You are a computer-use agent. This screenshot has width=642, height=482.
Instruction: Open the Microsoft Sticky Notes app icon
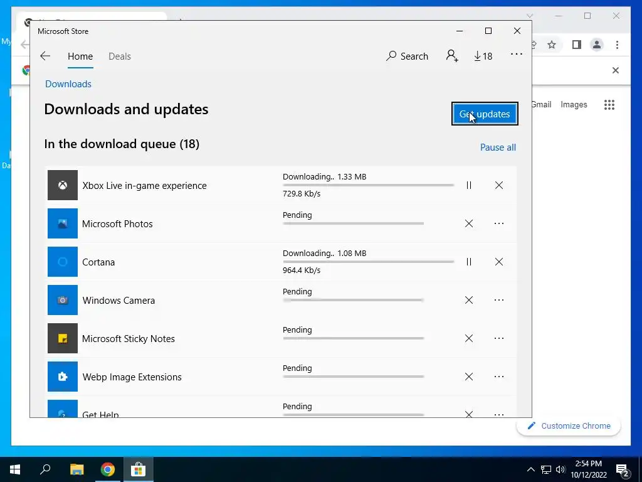[63, 338]
